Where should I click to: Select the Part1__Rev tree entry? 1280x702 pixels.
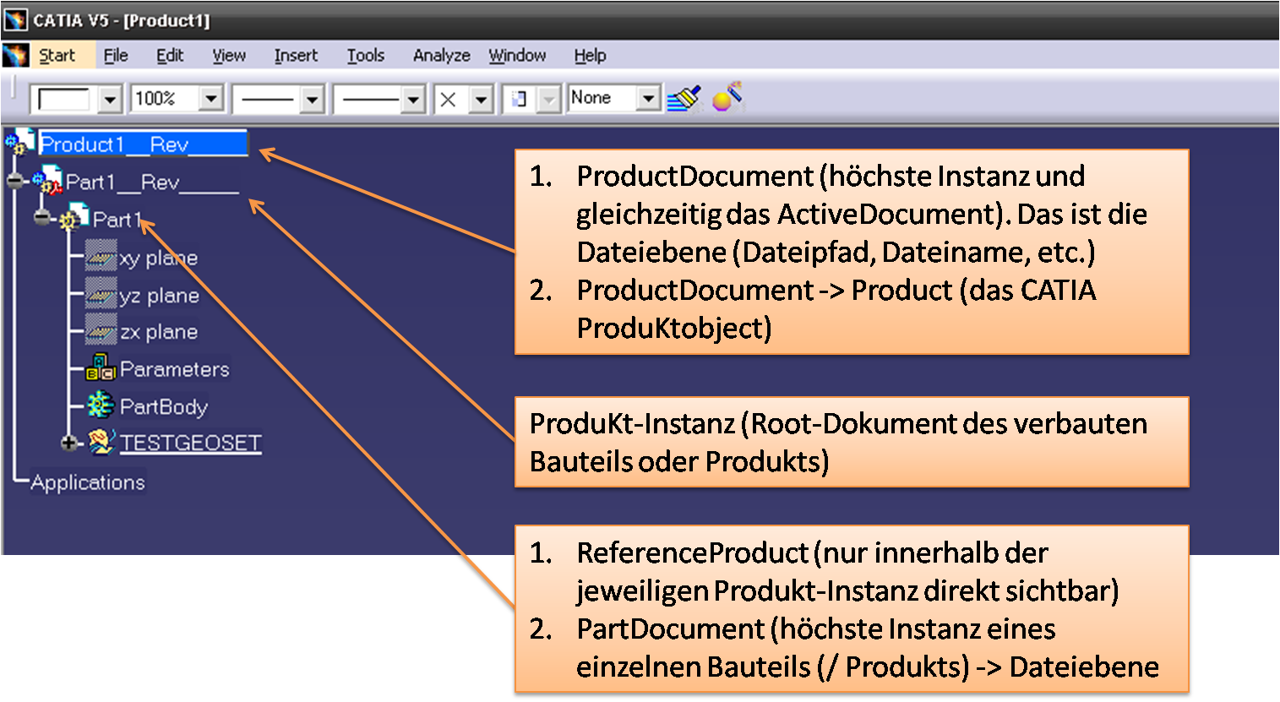pos(152,182)
